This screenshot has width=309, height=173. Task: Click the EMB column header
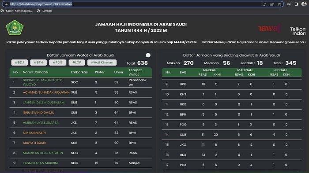183,72
